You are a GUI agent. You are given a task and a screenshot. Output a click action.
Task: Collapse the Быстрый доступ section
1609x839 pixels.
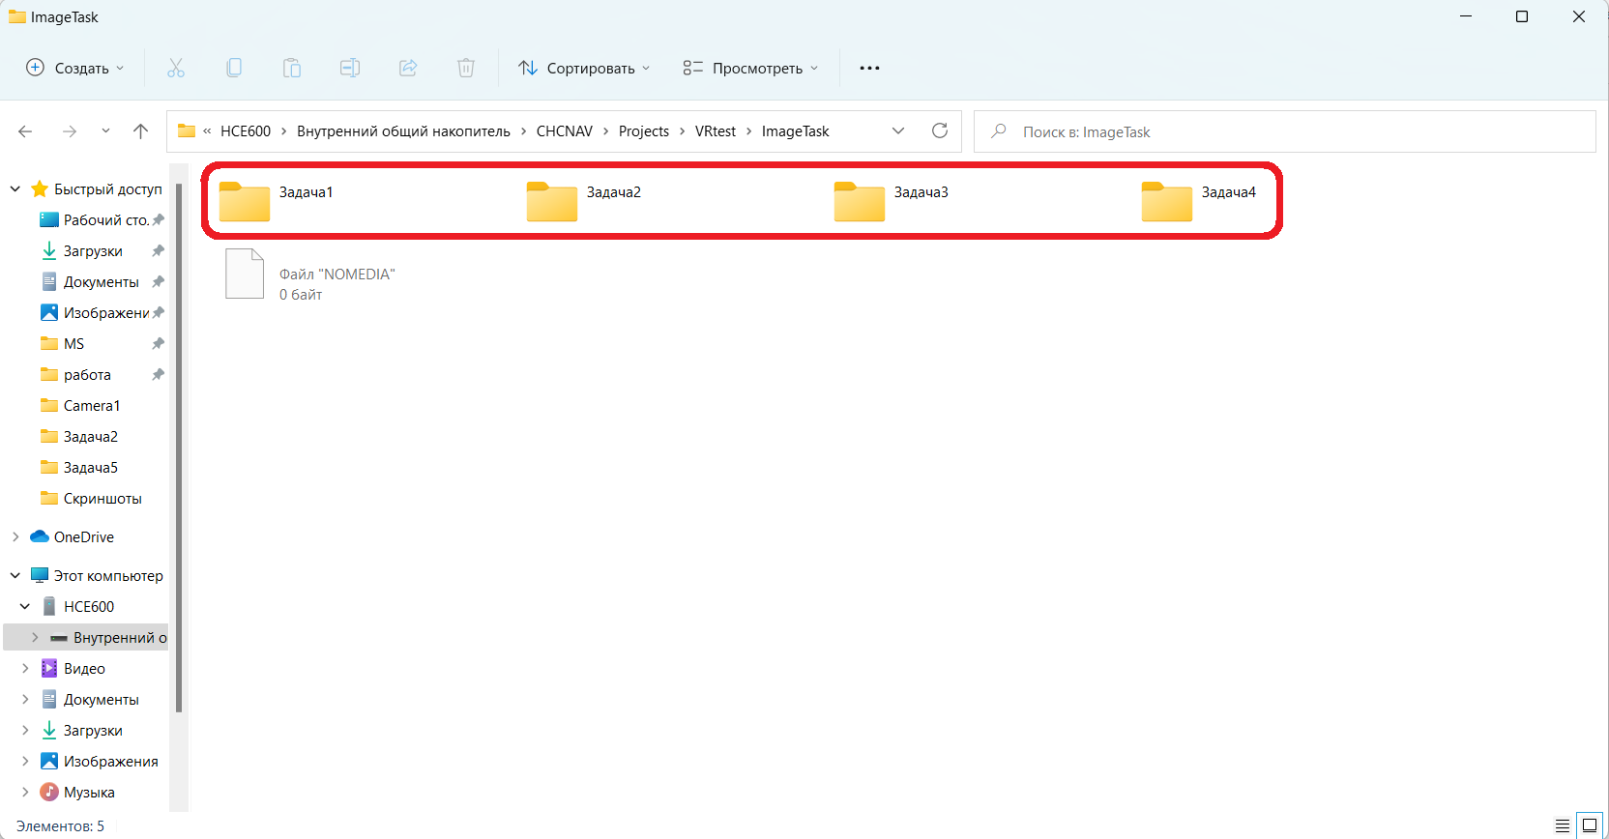tap(15, 189)
